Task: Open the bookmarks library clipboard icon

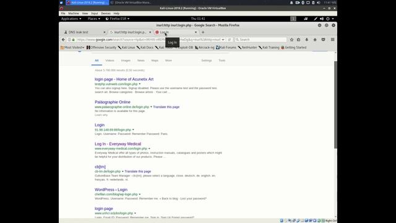Action: pyautogui.click(x=298, y=40)
